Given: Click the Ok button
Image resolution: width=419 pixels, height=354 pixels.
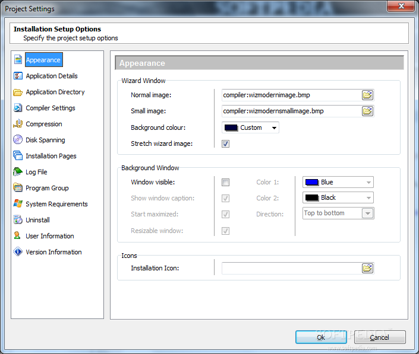Looking at the screenshot, I should pos(321,337).
